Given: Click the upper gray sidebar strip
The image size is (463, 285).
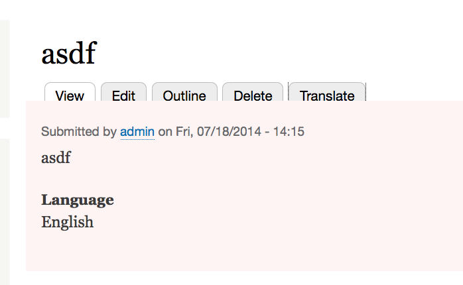Looking at the screenshot, I should [4, 66].
